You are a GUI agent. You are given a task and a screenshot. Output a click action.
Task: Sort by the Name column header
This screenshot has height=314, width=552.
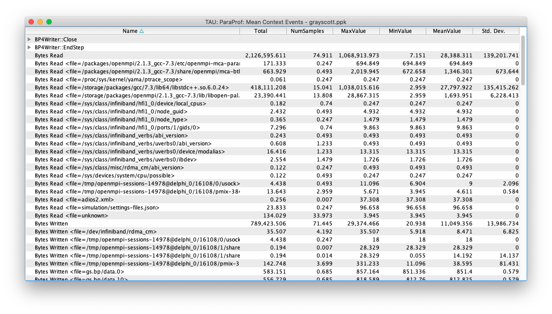point(133,31)
